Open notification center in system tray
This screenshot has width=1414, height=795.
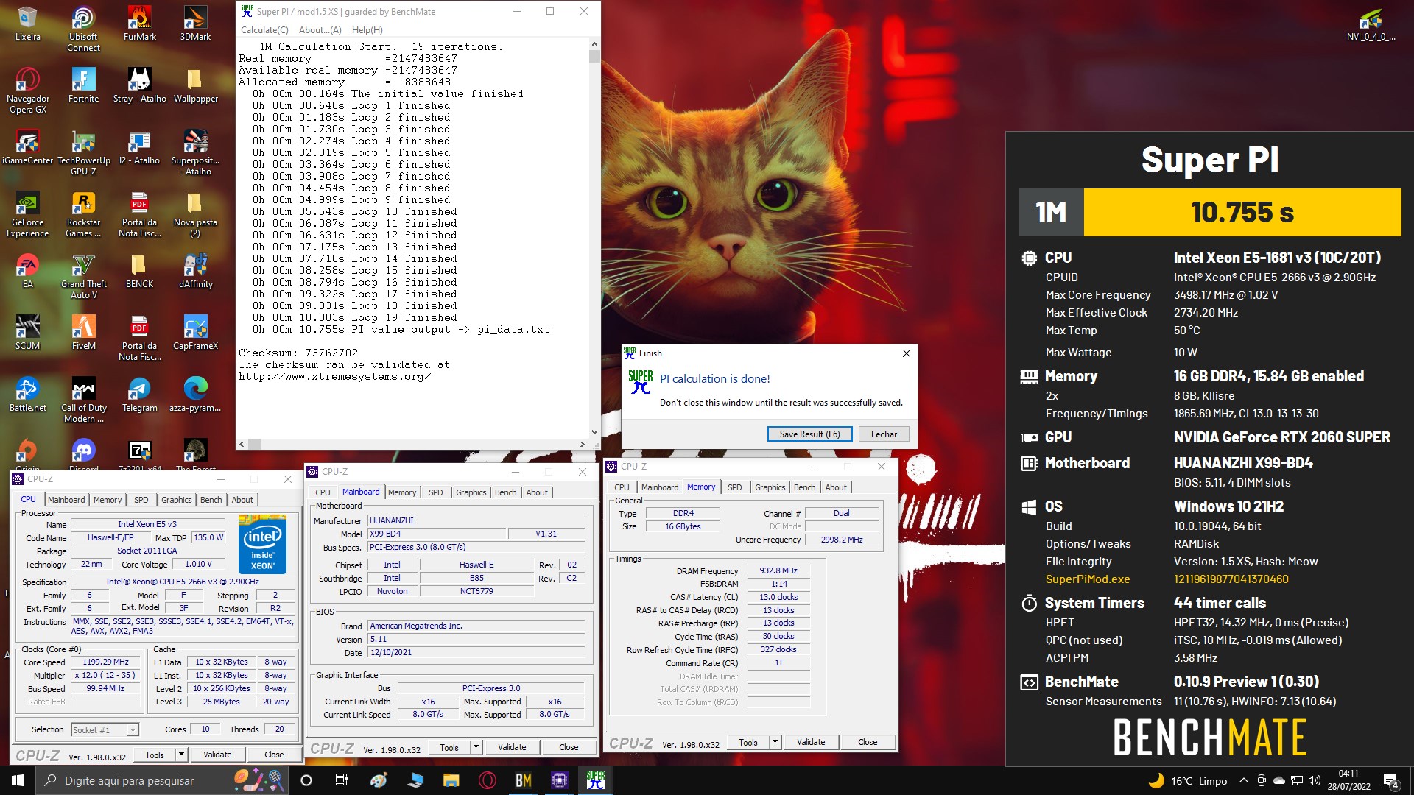[1391, 781]
